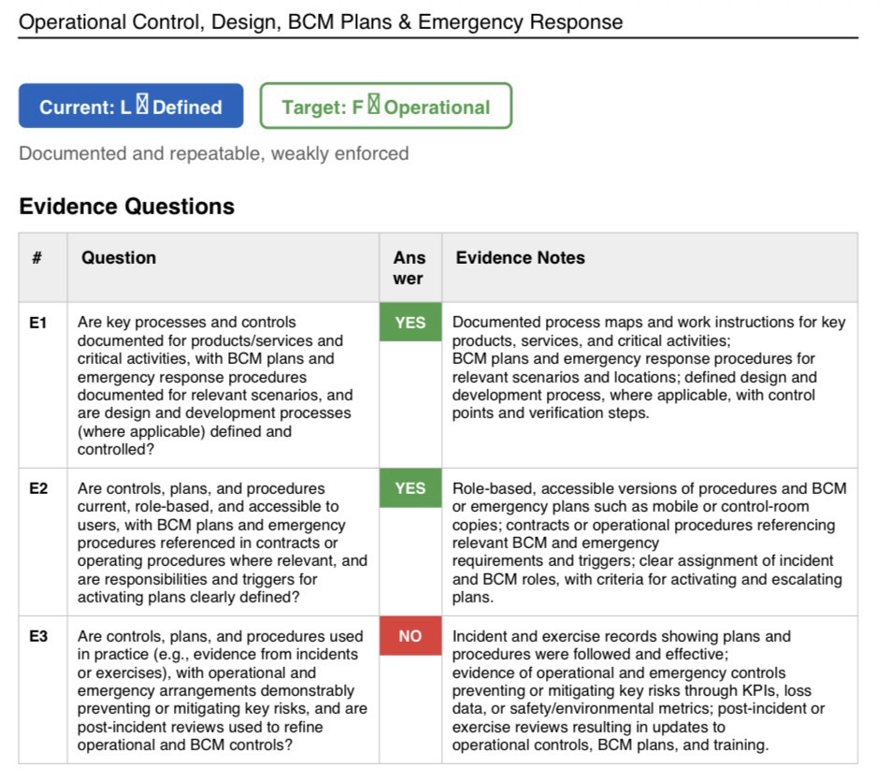Select the YES answer for E1
The height and width of the screenshot is (782, 889).
[x=410, y=323]
